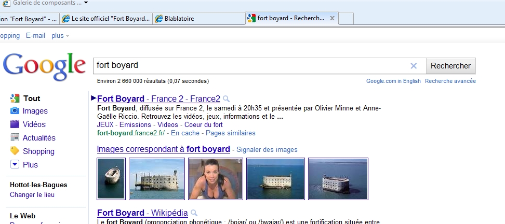Viewport: 505px width, 224px height.
Task: Click the Images camera icon
Action: pos(15,111)
